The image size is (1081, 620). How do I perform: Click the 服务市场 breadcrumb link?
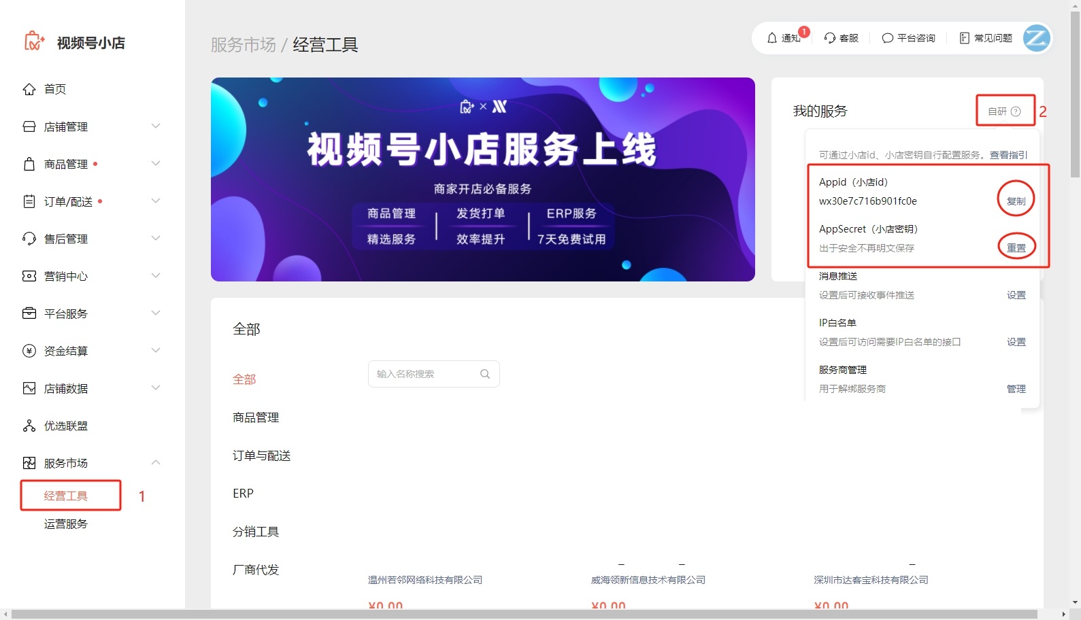[244, 45]
